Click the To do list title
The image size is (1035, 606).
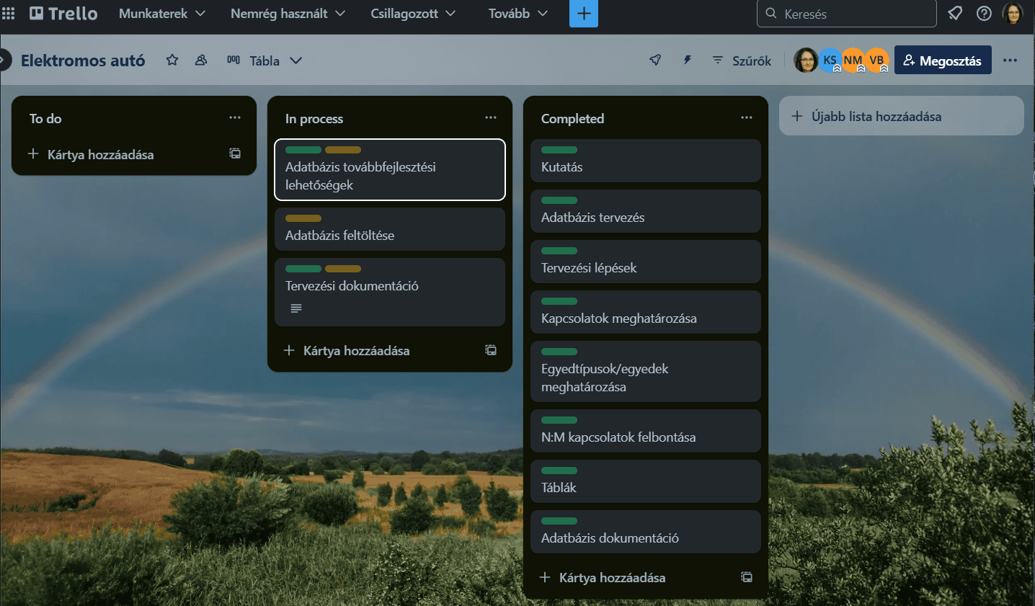pyautogui.click(x=45, y=118)
